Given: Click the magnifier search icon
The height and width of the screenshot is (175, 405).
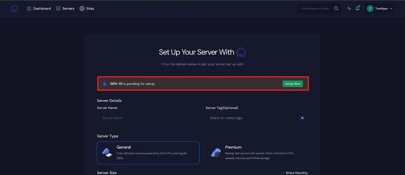Looking at the screenshot, I should [x=336, y=9].
